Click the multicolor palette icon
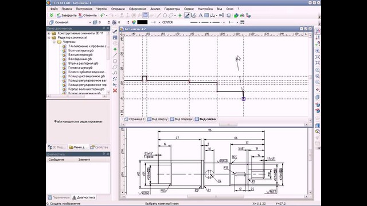The height and width of the screenshot is (206, 367). click(134, 22)
